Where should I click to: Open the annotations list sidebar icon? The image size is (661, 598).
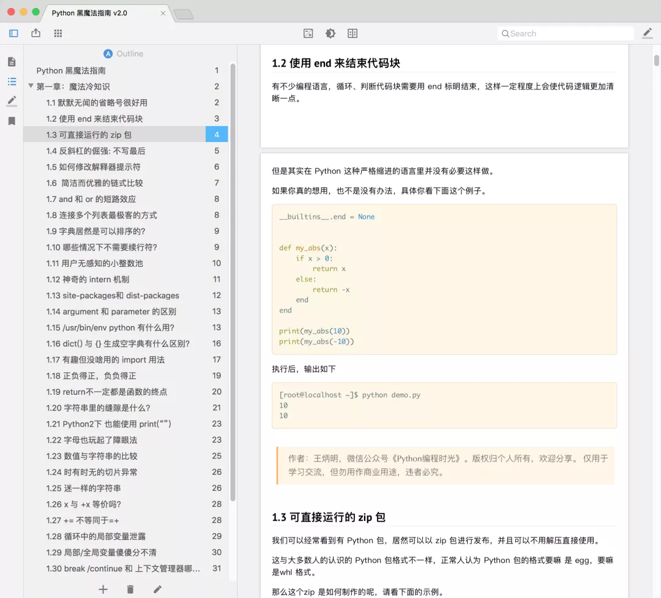click(12, 101)
